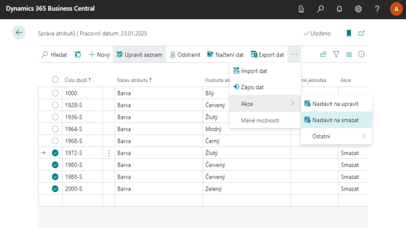Screen dimensions: 406x228
Task: Click the Export dat button
Action: (x=267, y=55)
